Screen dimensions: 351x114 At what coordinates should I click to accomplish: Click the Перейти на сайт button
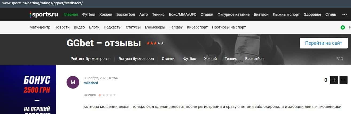[323, 43]
